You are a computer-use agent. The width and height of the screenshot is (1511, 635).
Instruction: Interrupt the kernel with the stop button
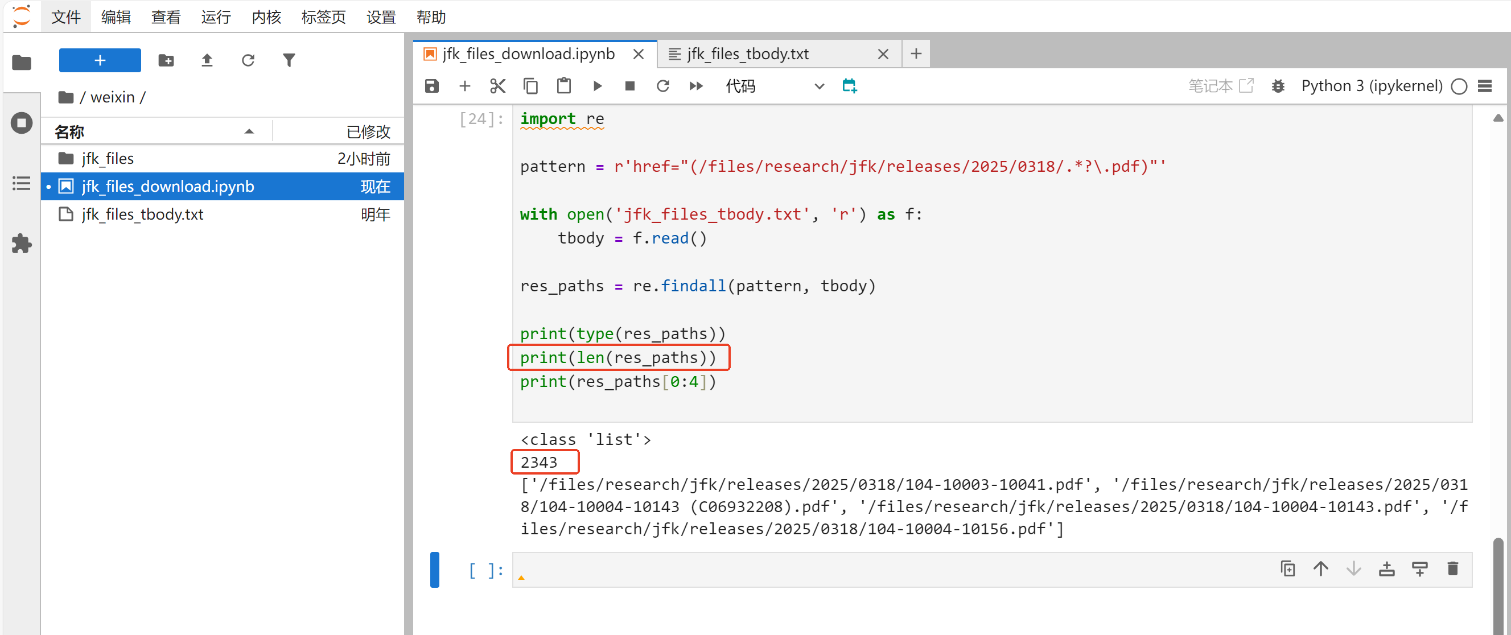[x=630, y=86]
